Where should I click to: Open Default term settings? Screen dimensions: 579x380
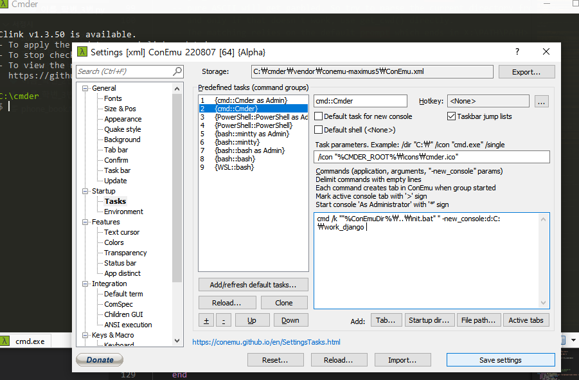click(123, 294)
